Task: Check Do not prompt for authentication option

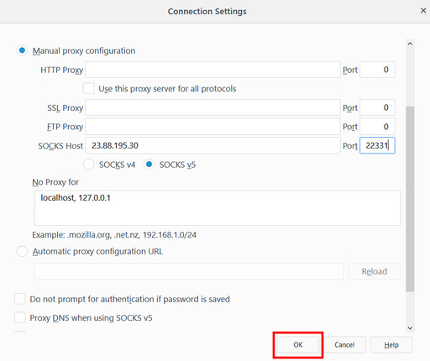Action: pyautogui.click(x=20, y=299)
